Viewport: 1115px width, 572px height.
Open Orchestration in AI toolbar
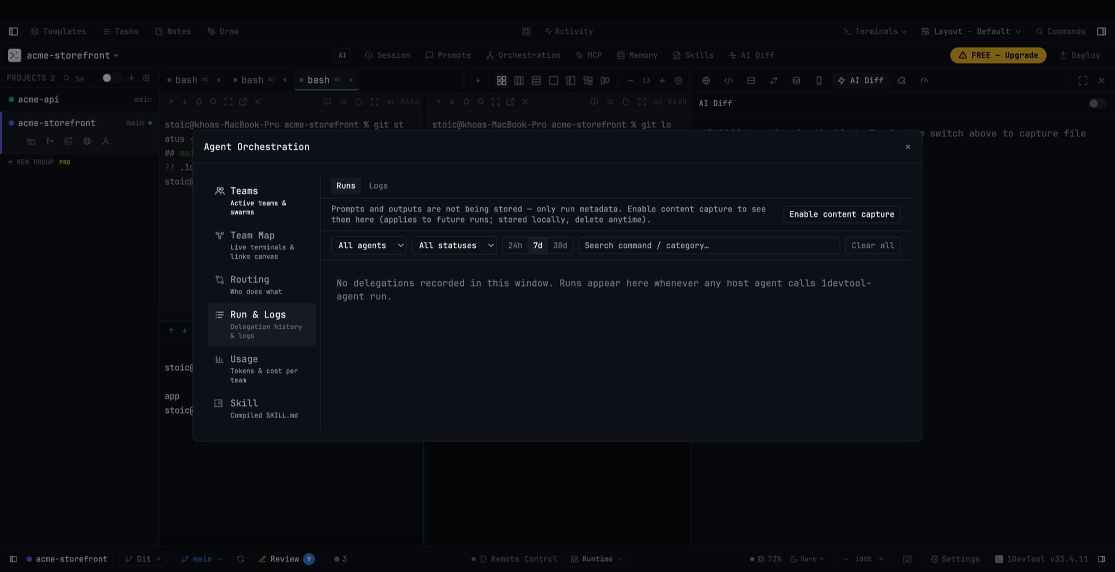tap(523, 55)
